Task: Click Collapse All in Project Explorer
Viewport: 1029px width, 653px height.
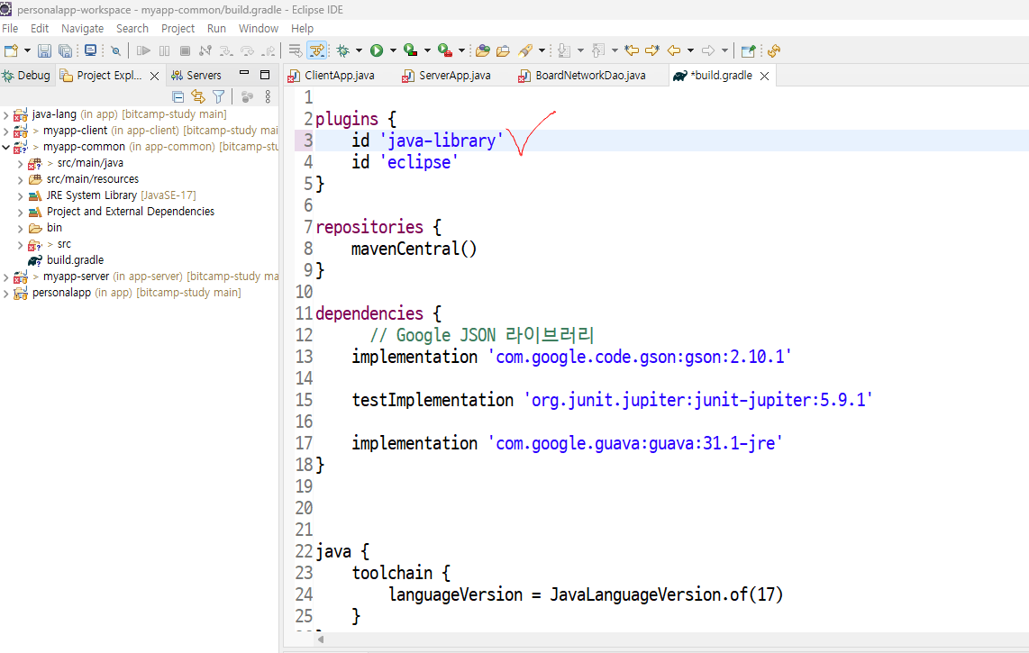Action: click(178, 96)
